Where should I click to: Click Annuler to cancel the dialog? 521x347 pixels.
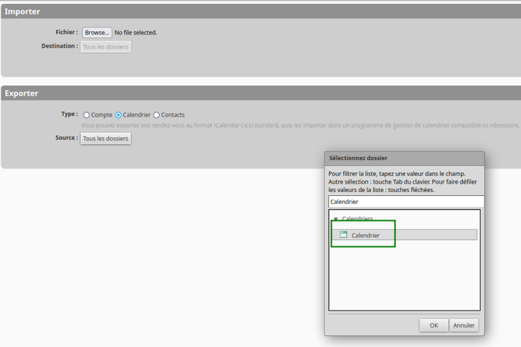[464, 325]
